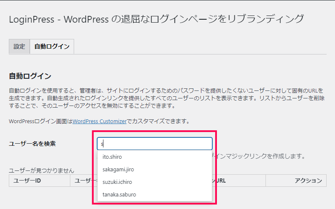Click the 自動ログイン section heading
The width and height of the screenshot is (335, 209).
tap(30, 76)
